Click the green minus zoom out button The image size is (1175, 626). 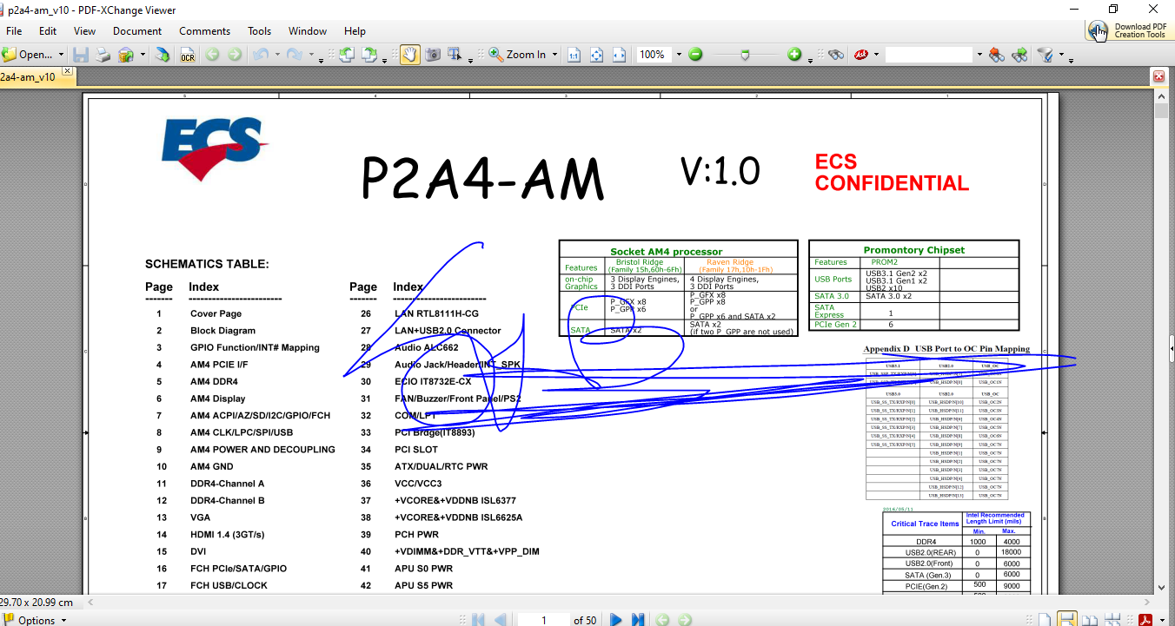[x=695, y=55]
